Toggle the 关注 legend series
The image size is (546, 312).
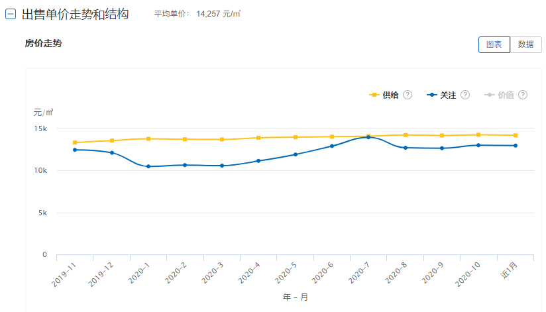click(441, 95)
